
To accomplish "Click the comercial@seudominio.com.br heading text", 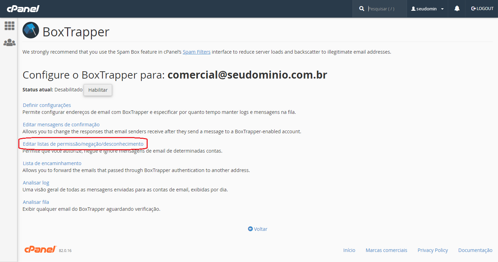I will pos(247,75).
